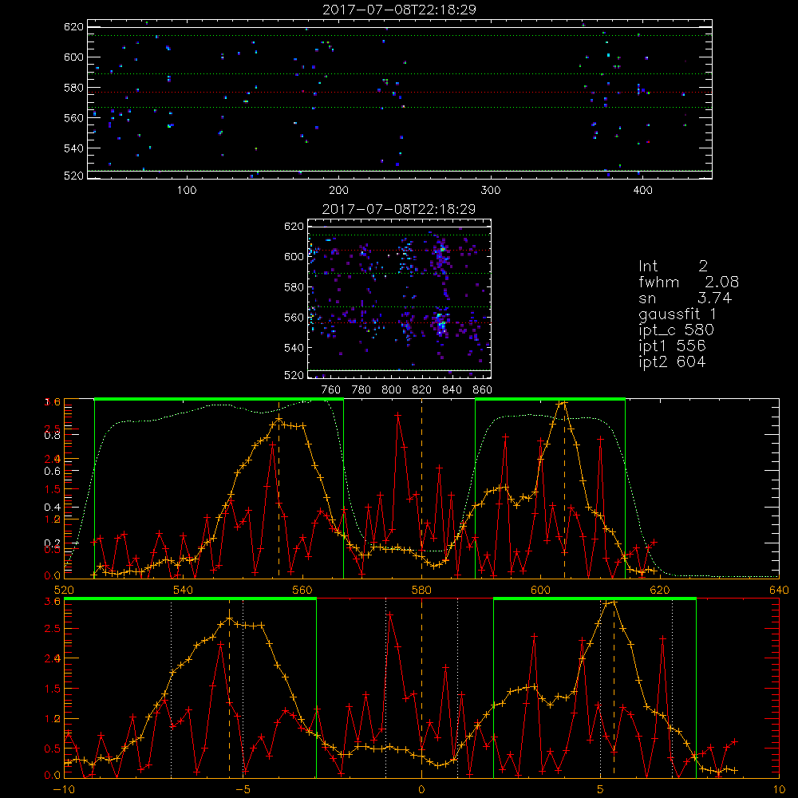798x798 pixels.
Task: Click the timestamp title above the small image plot
Action: 399,209
